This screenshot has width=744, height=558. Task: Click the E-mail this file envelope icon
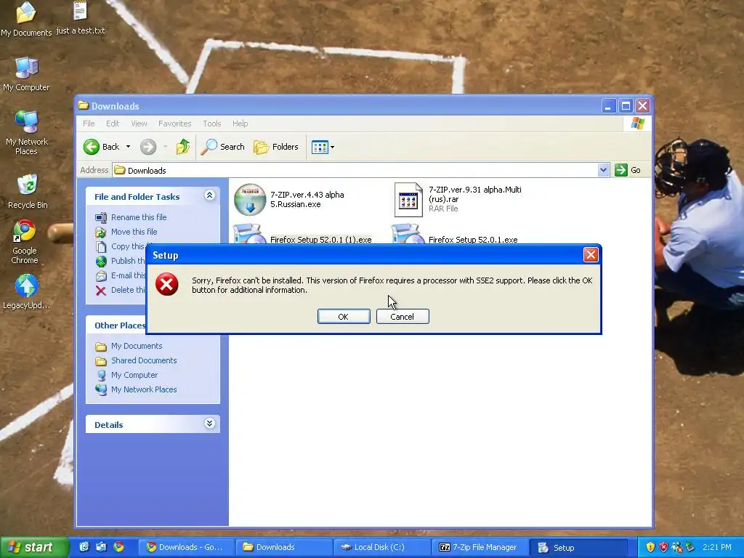(100, 275)
